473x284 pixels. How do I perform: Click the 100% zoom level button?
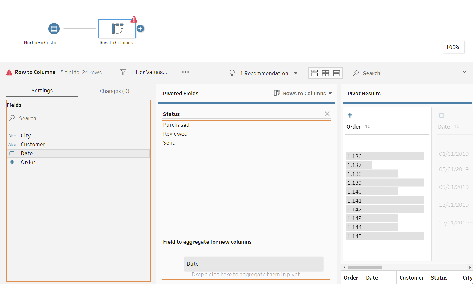[453, 47]
